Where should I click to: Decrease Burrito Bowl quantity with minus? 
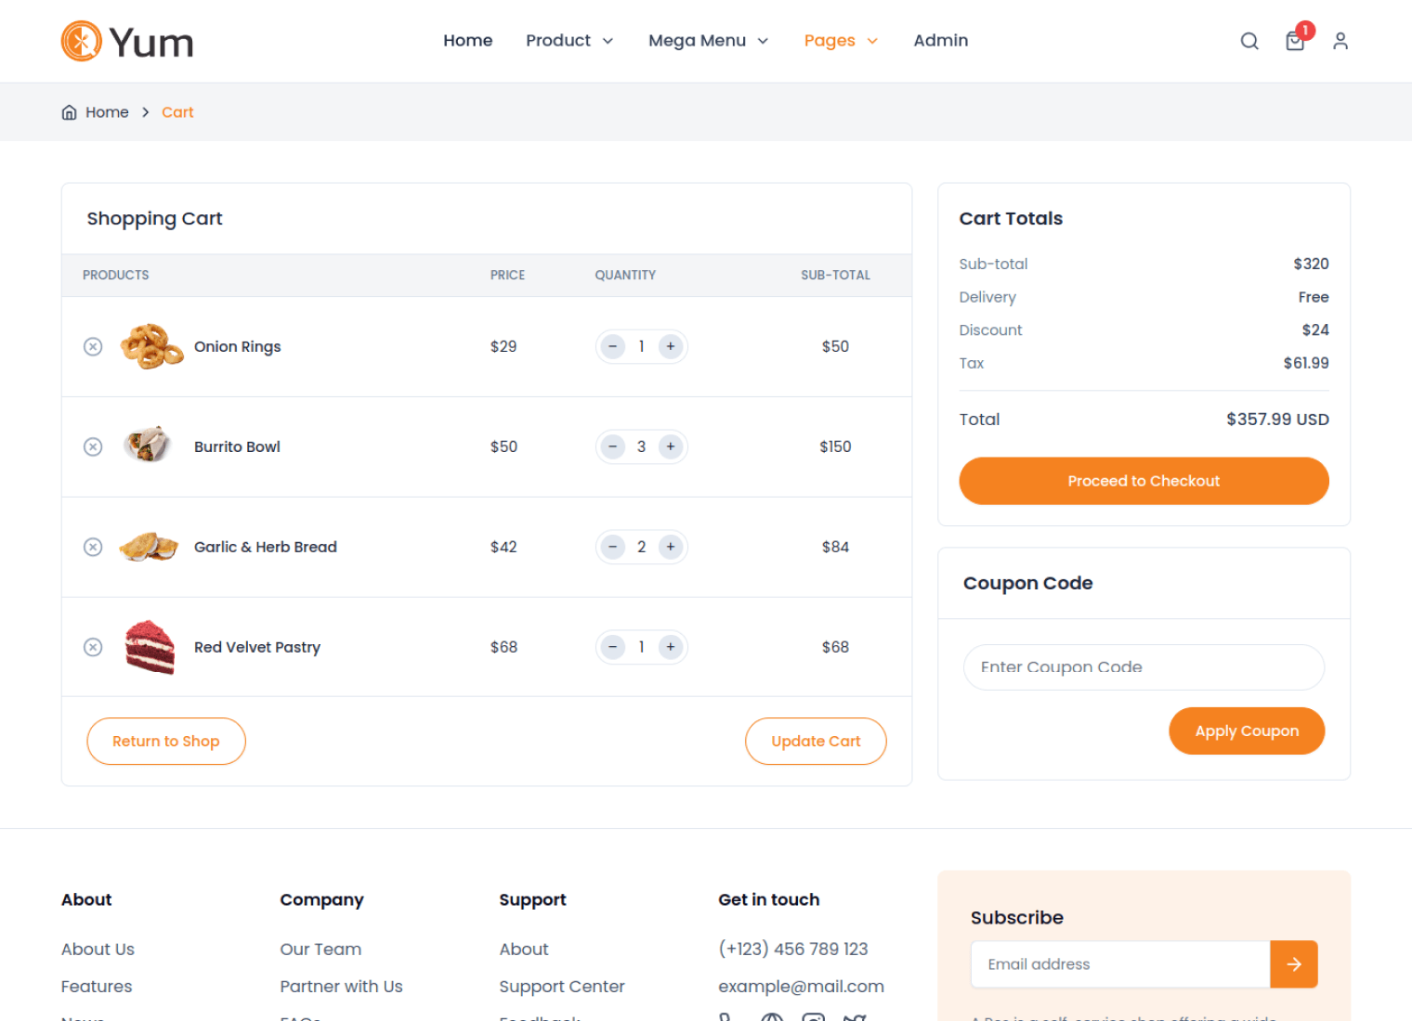click(x=612, y=446)
